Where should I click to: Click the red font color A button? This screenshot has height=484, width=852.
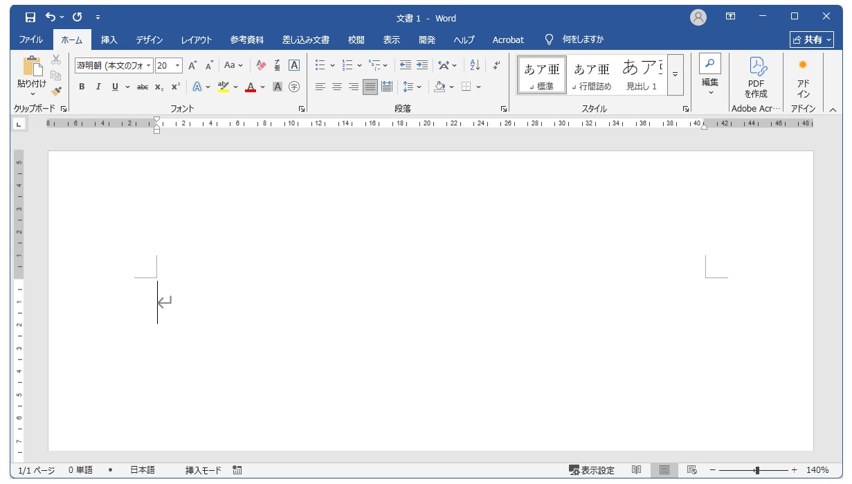pyautogui.click(x=251, y=87)
